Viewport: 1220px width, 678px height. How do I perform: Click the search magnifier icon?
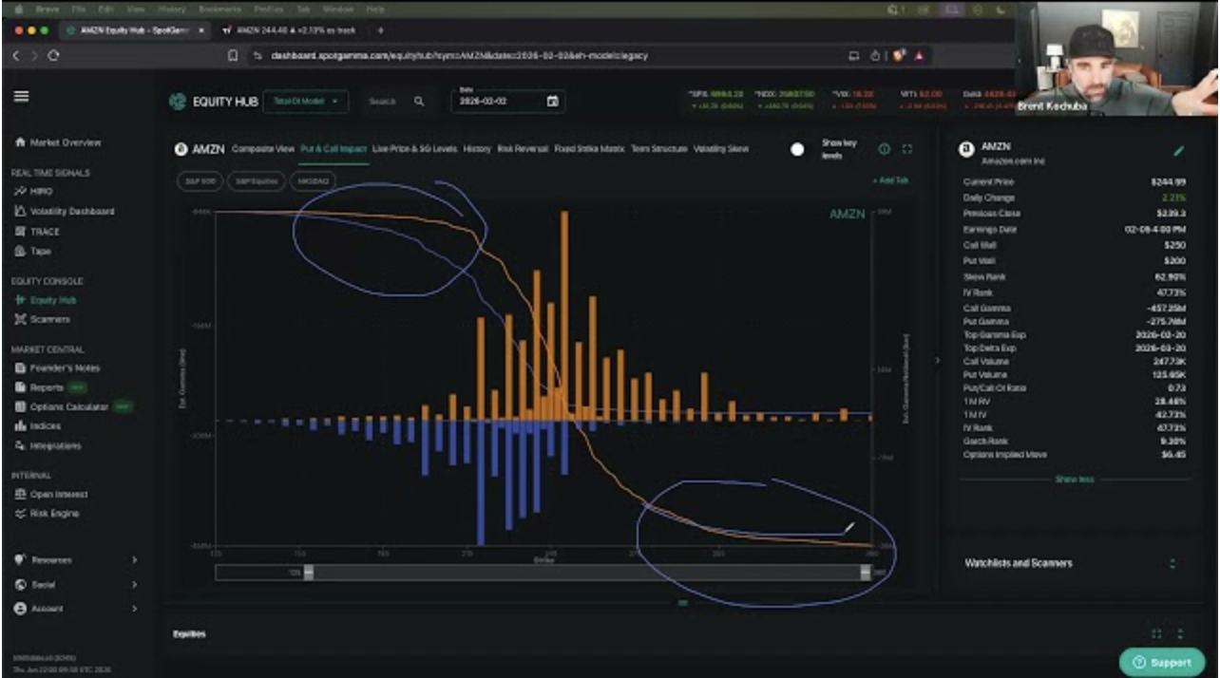pyautogui.click(x=419, y=102)
